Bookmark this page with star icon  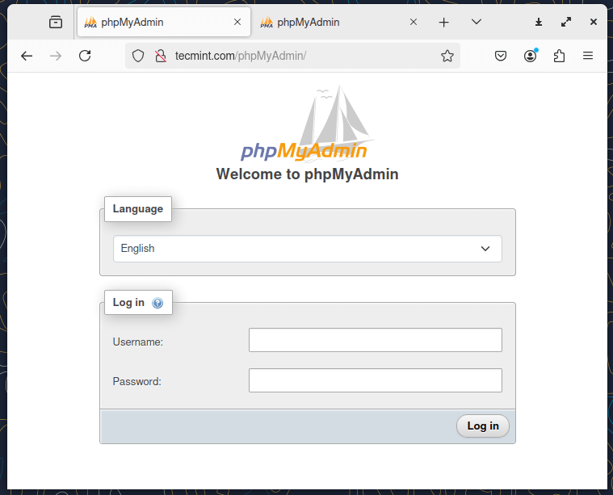pos(447,56)
